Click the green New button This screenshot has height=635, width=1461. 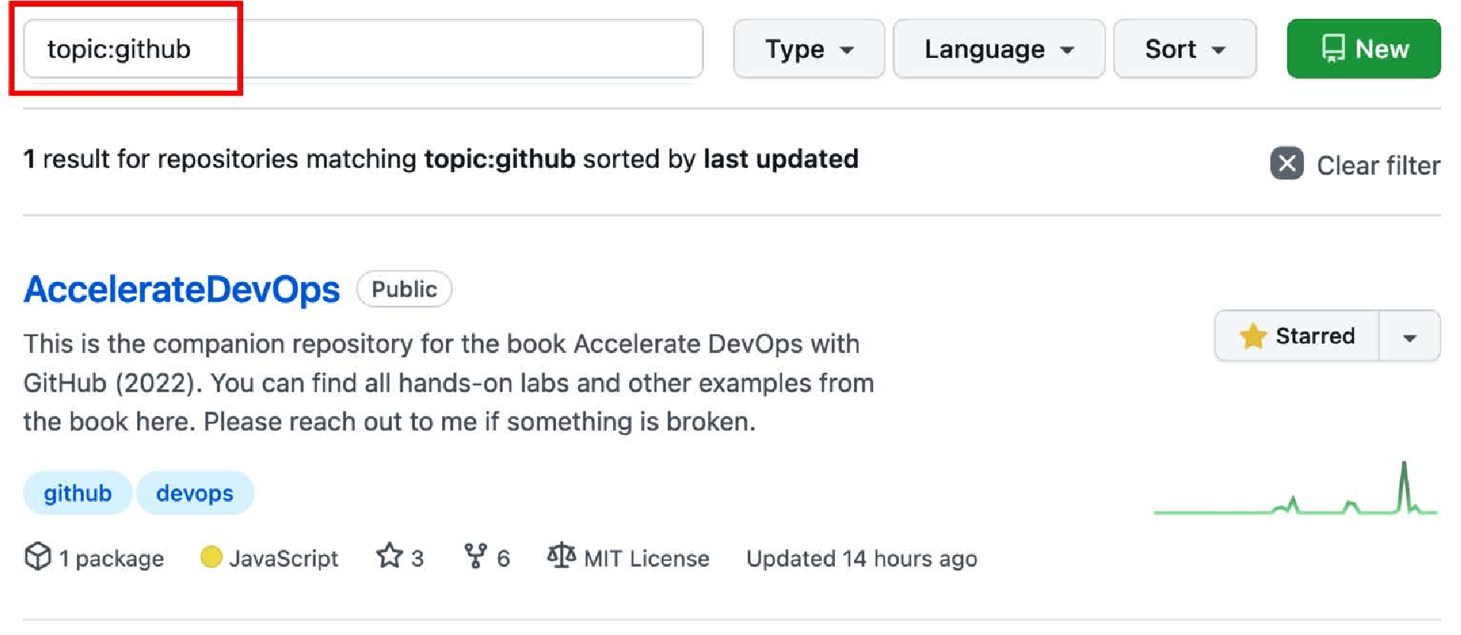pos(1363,49)
